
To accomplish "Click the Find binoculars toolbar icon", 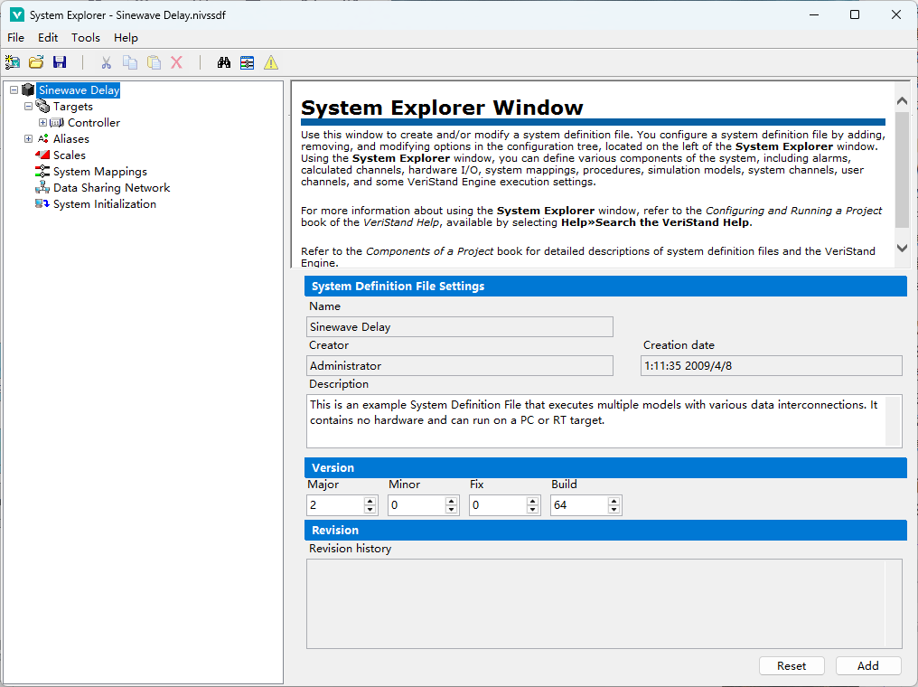I will tap(224, 62).
